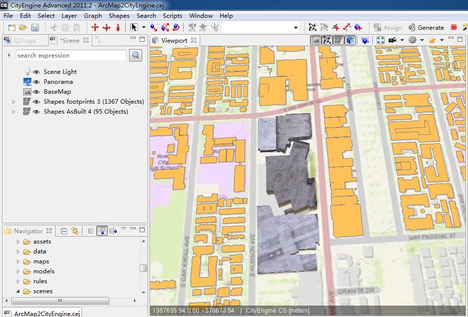
Task: Open the Help menu
Action: 226,16
